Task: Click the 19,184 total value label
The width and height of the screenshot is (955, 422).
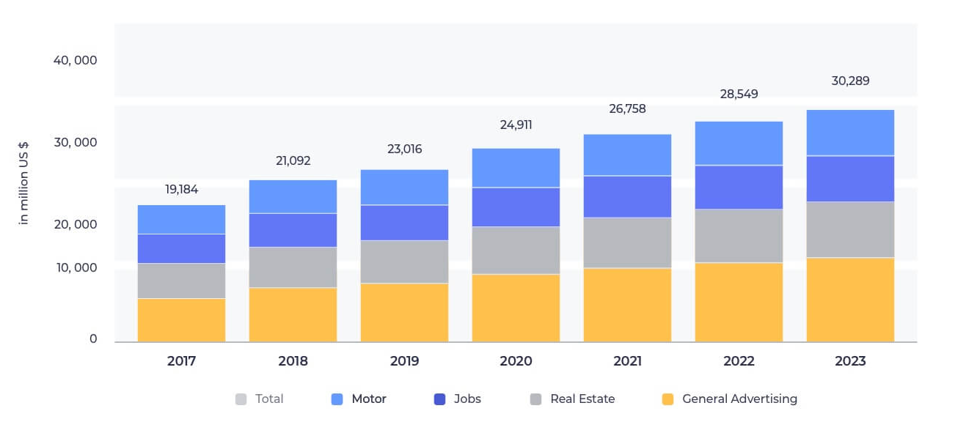Action: [x=181, y=189]
